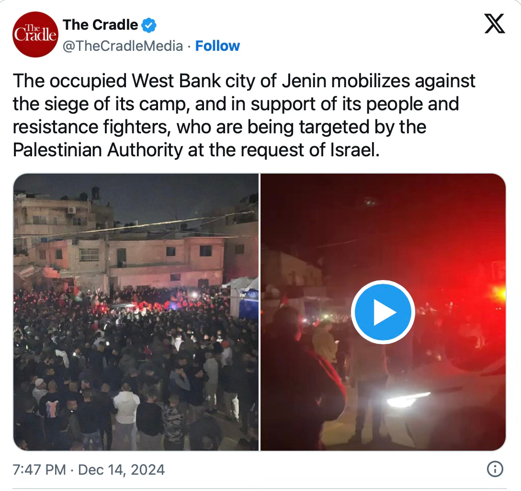Click the bright car headlight in video
Screen dimensions: 521x491
pos(408,399)
